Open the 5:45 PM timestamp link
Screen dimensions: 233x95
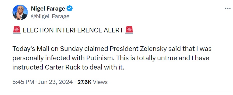click(x=23, y=82)
